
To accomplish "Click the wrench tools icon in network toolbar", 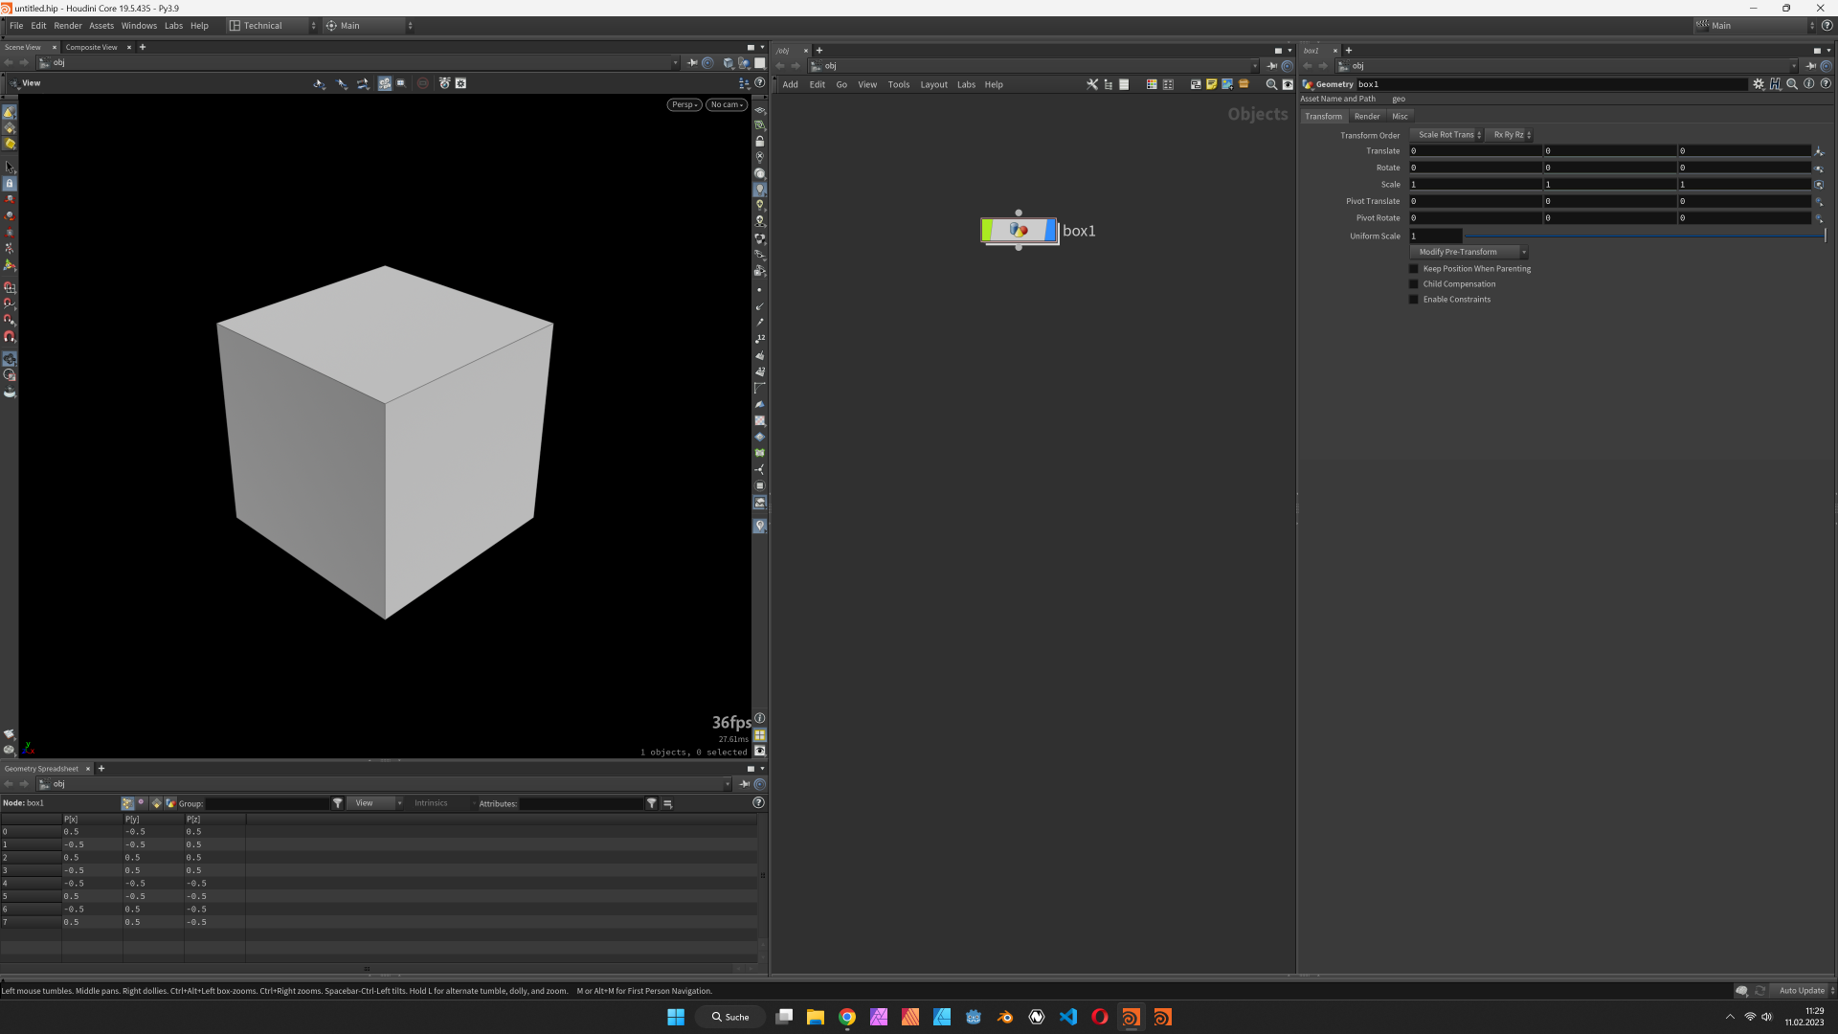I will (x=1092, y=84).
